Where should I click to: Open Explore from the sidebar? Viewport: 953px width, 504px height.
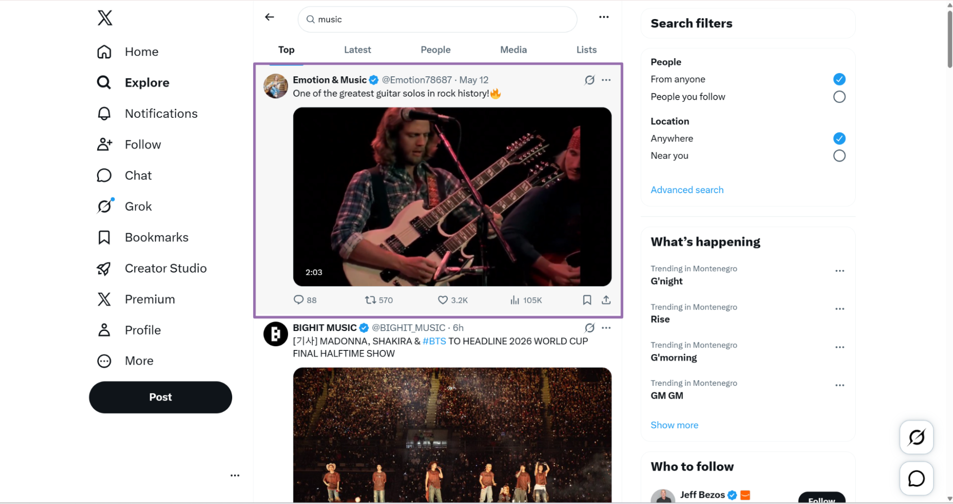(133, 82)
